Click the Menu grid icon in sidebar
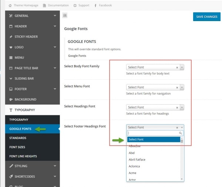 tap(11, 58)
